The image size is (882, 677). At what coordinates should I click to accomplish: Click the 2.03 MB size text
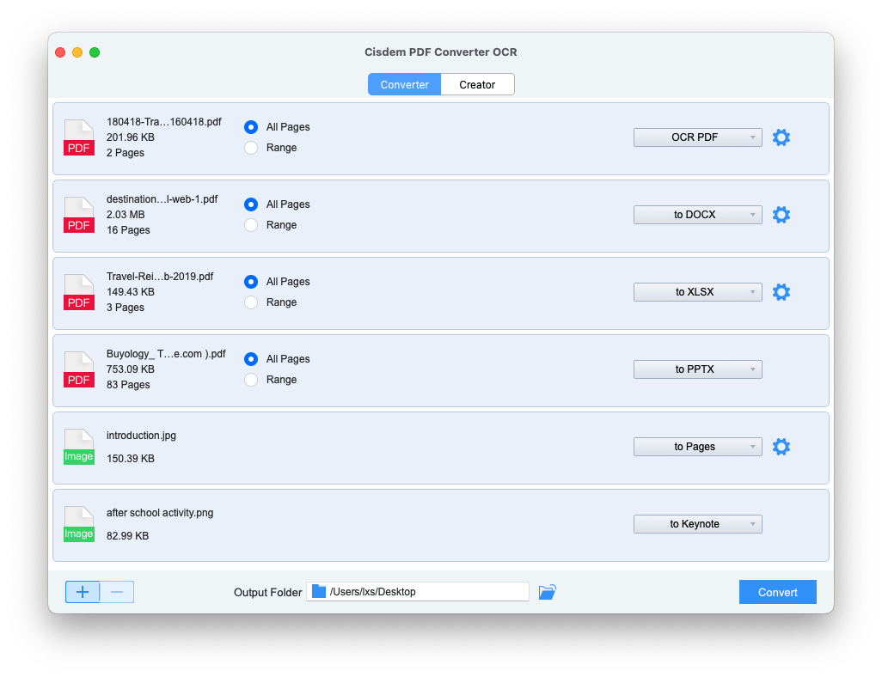click(x=126, y=215)
